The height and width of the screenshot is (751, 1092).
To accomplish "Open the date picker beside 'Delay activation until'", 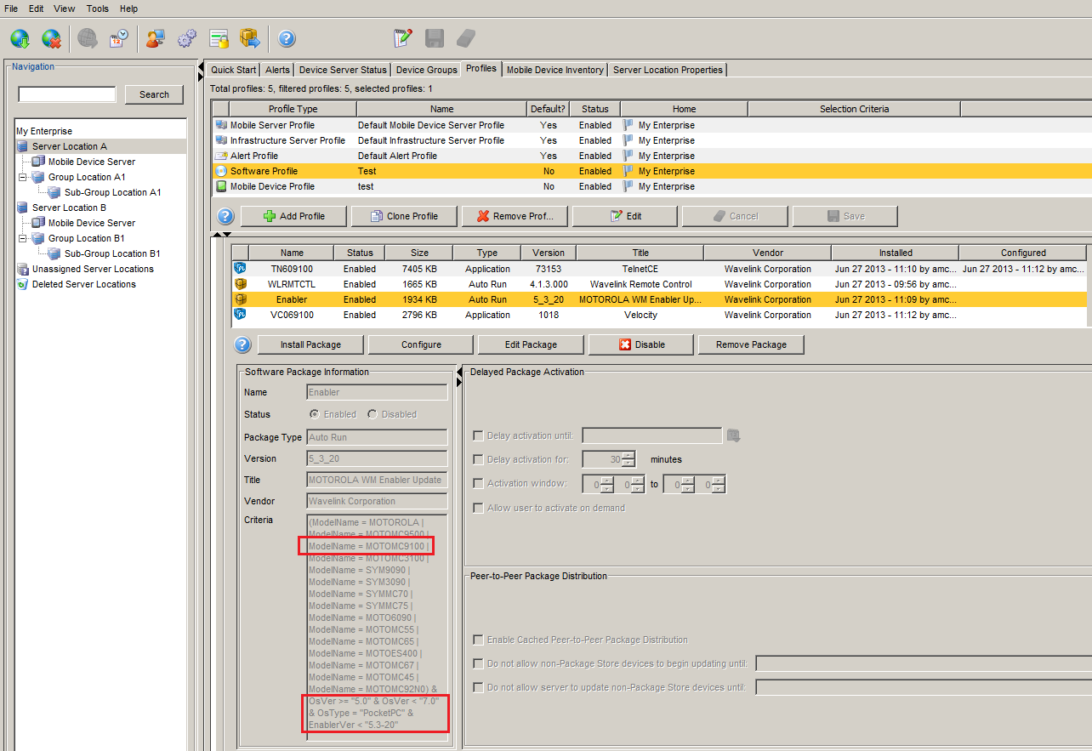I will pos(733,435).
